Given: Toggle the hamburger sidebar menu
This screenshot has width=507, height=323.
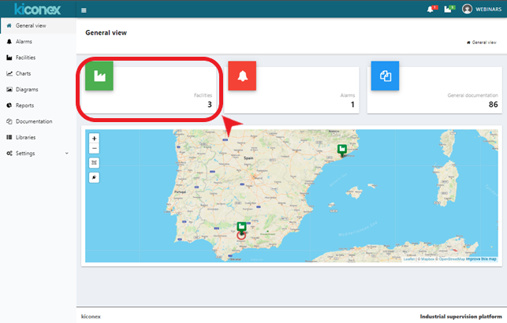Looking at the screenshot, I should [x=84, y=9].
